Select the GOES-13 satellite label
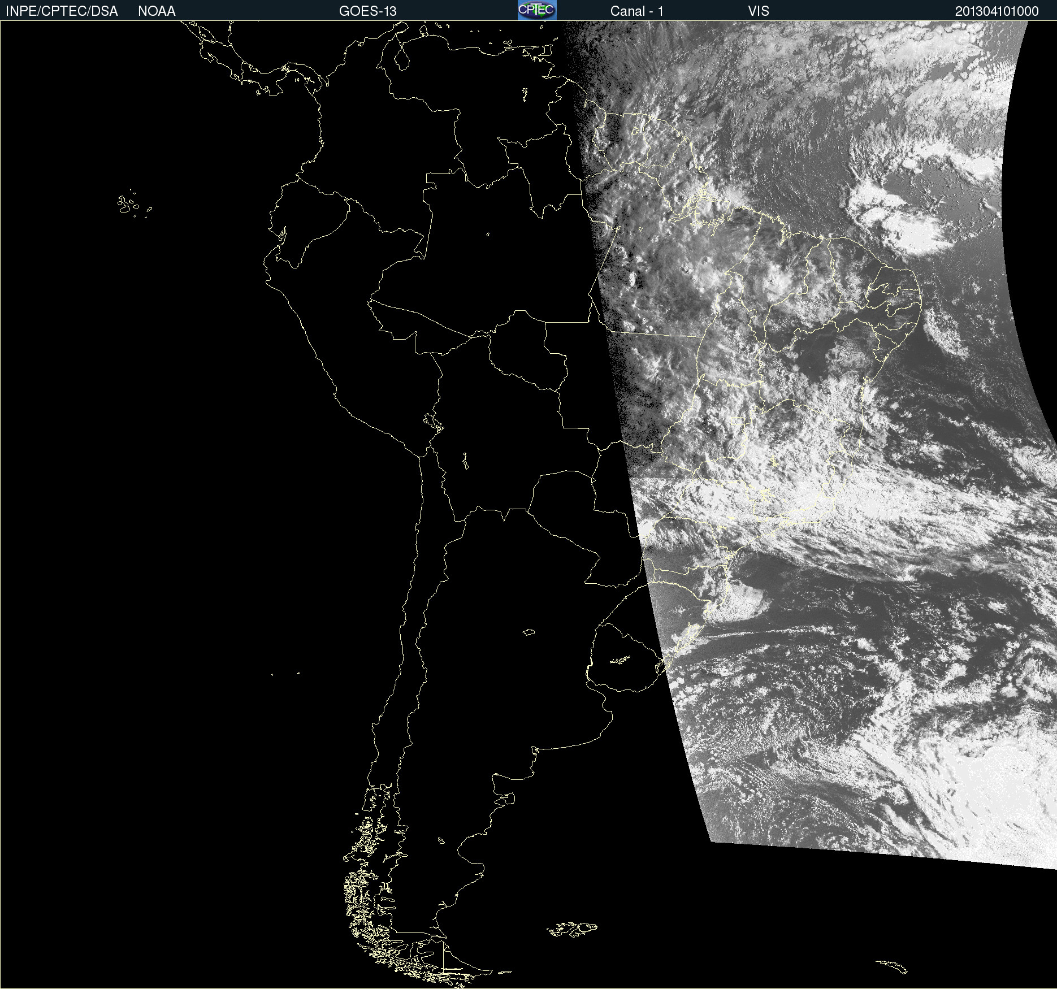The height and width of the screenshot is (989, 1057). point(367,11)
